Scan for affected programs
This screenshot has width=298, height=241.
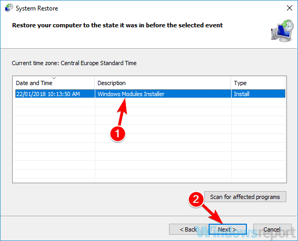[x=245, y=197]
